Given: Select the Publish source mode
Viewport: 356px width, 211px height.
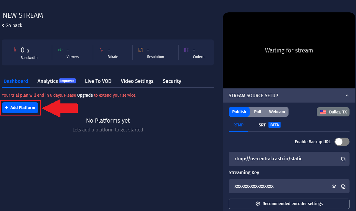Looking at the screenshot, I should coord(239,112).
